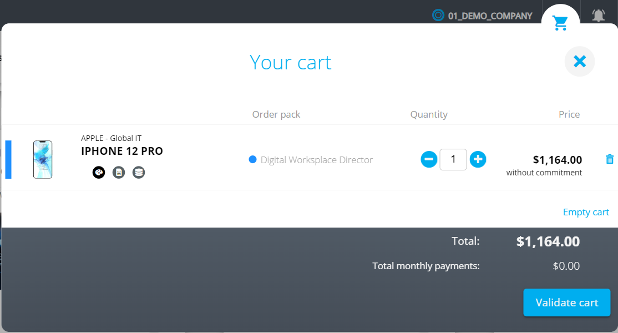The width and height of the screenshot is (618, 333).
Task: Increase quantity with the plus button
Action: 478,160
